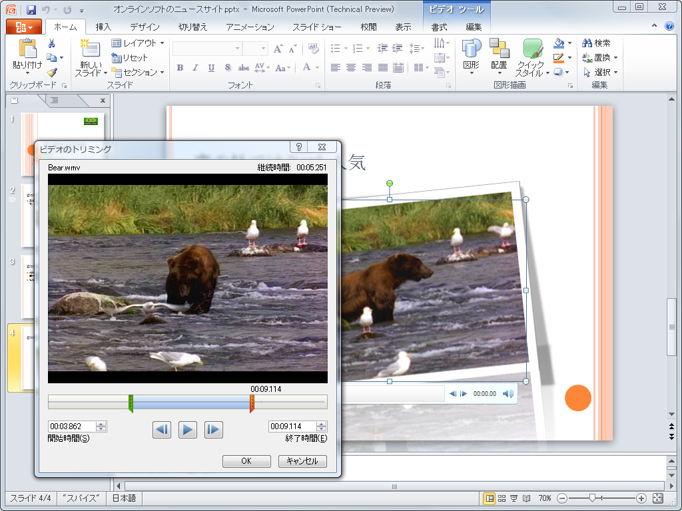Switch to slide sorter view
This screenshot has width=682, height=511.
(502, 498)
